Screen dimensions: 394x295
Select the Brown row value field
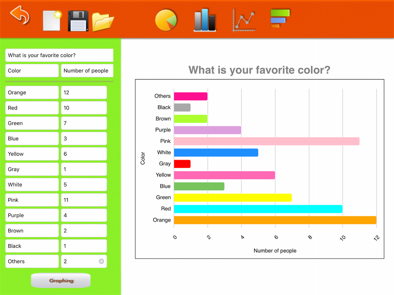point(84,230)
